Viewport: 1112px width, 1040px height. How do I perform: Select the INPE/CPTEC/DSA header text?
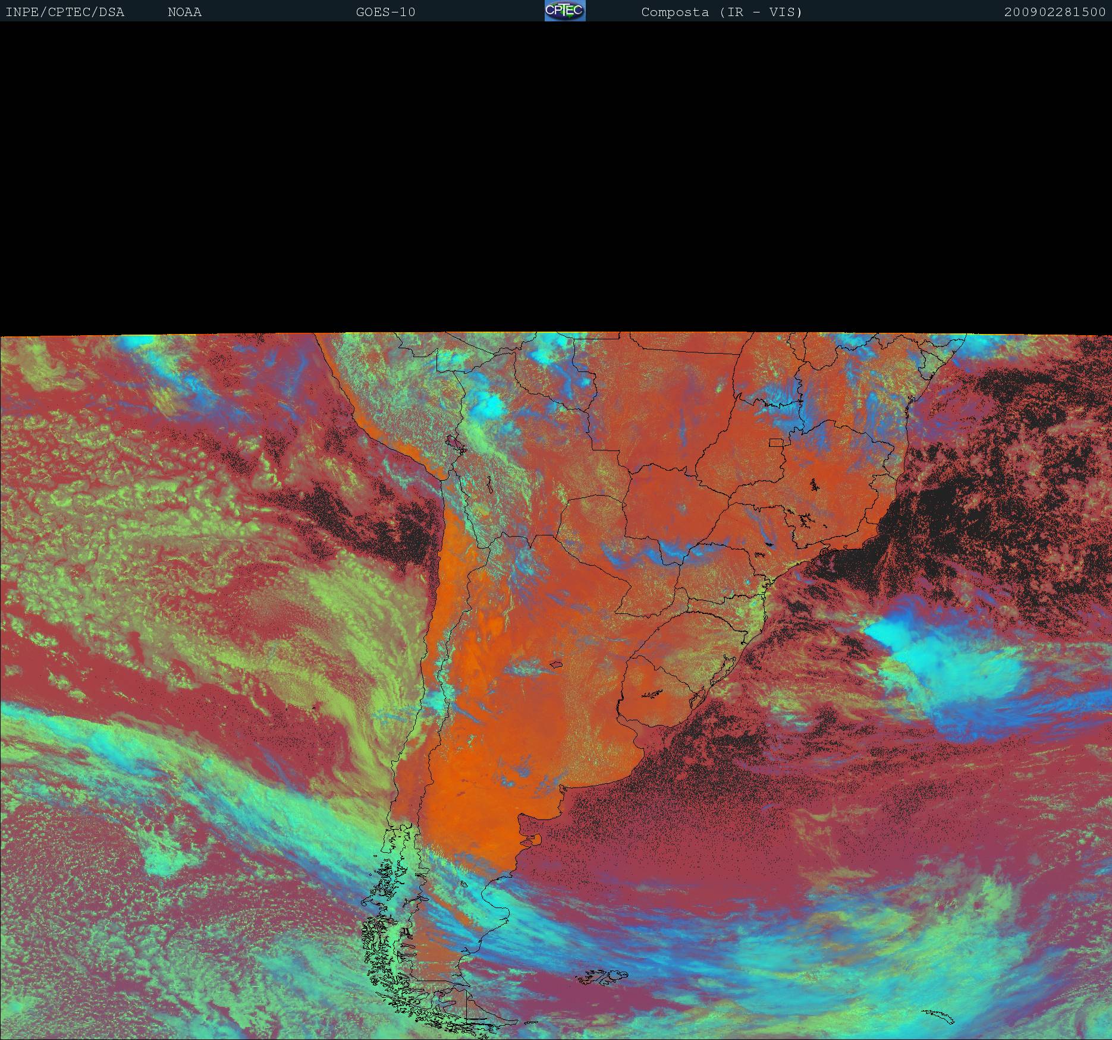coord(65,12)
